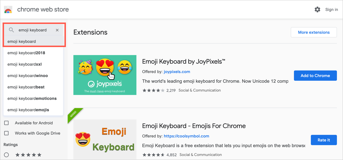Viewport: 343px width, 160px height.
Task: Click into the emoji keyboard search field
Action: point(34,30)
